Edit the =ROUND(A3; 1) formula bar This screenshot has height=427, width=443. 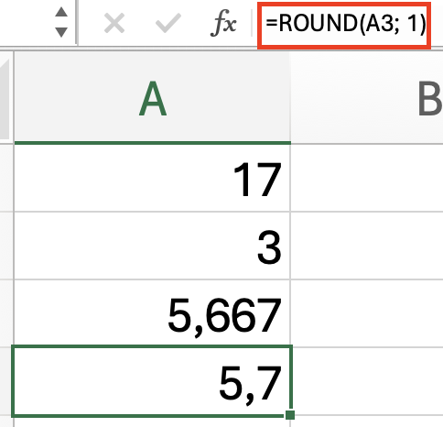click(344, 25)
